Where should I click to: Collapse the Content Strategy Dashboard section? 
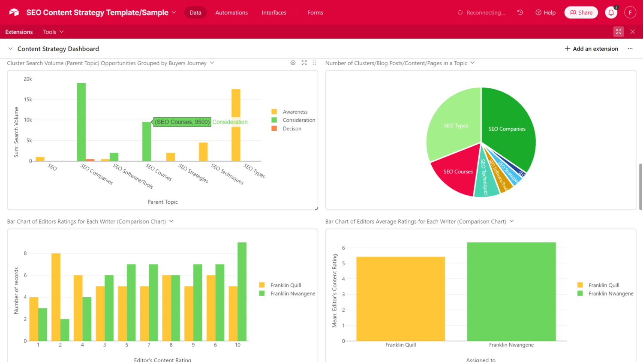[x=11, y=49]
